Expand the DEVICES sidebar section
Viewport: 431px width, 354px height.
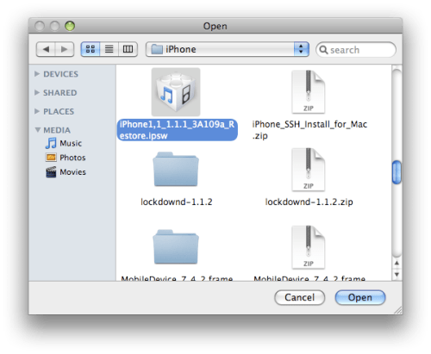pyautogui.click(x=37, y=74)
